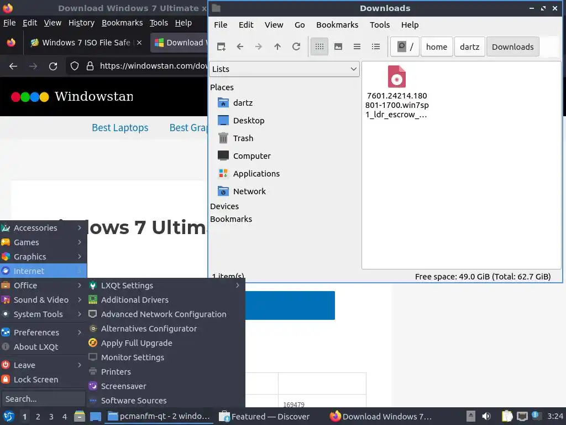
Task: Open Go menu in Downloads window
Action: pos(300,25)
